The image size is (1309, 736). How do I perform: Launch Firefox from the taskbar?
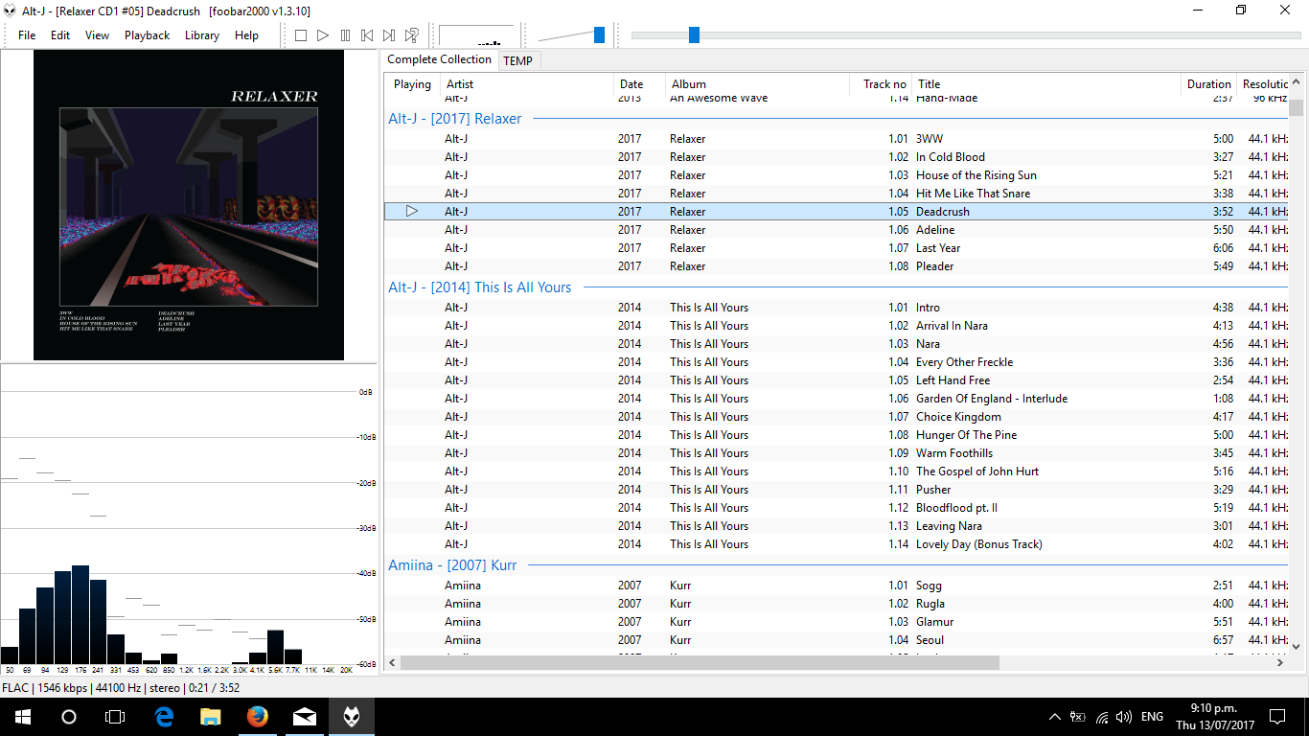click(x=257, y=716)
